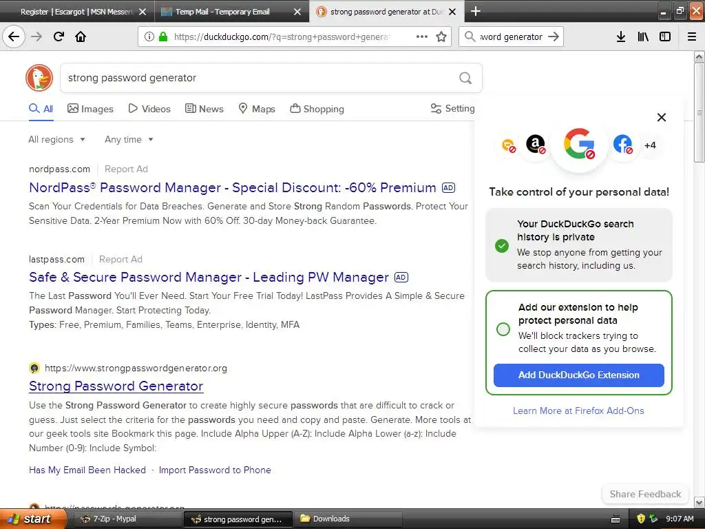Click the vertical scrollbar thumb
The image size is (705, 529).
[x=699, y=112]
